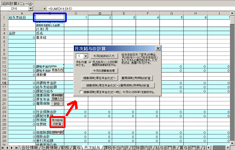Click the 月次給与の計算 sheet button

[57, 122]
